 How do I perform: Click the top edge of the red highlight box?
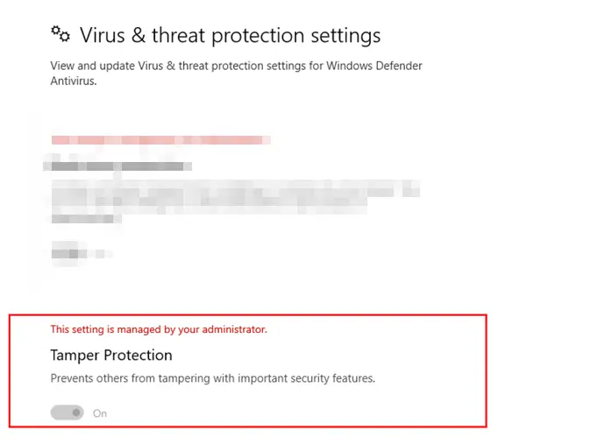click(248, 315)
